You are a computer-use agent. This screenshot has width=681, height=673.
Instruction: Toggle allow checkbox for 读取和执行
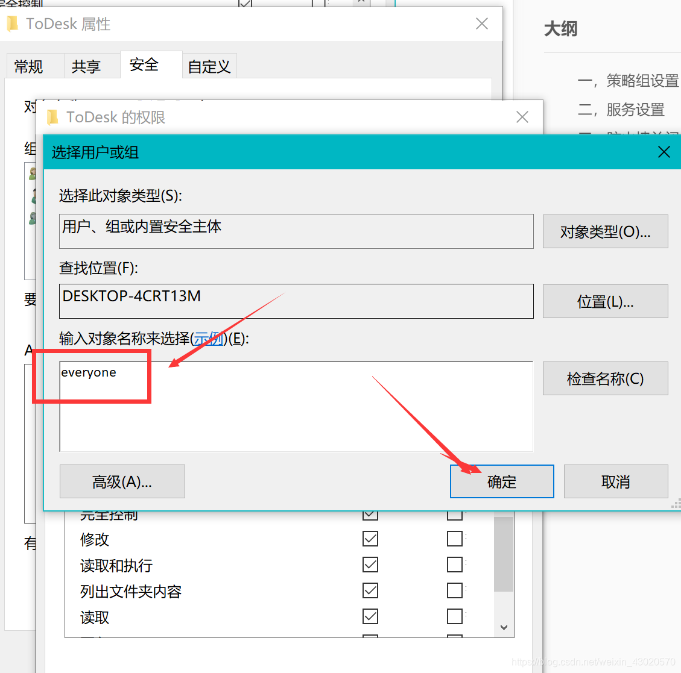click(370, 565)
